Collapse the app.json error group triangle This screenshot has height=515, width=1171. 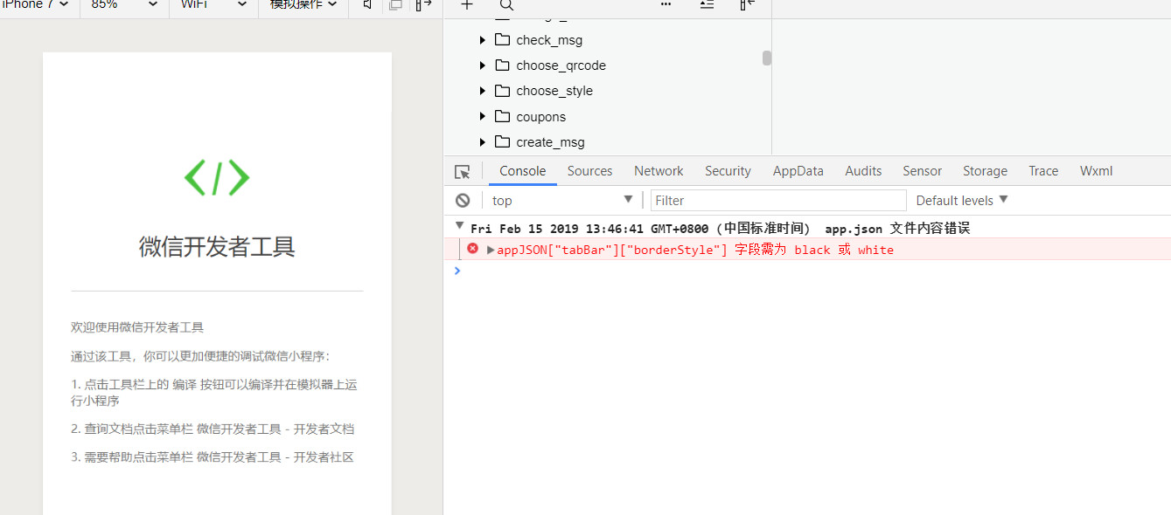click(459, 225)
